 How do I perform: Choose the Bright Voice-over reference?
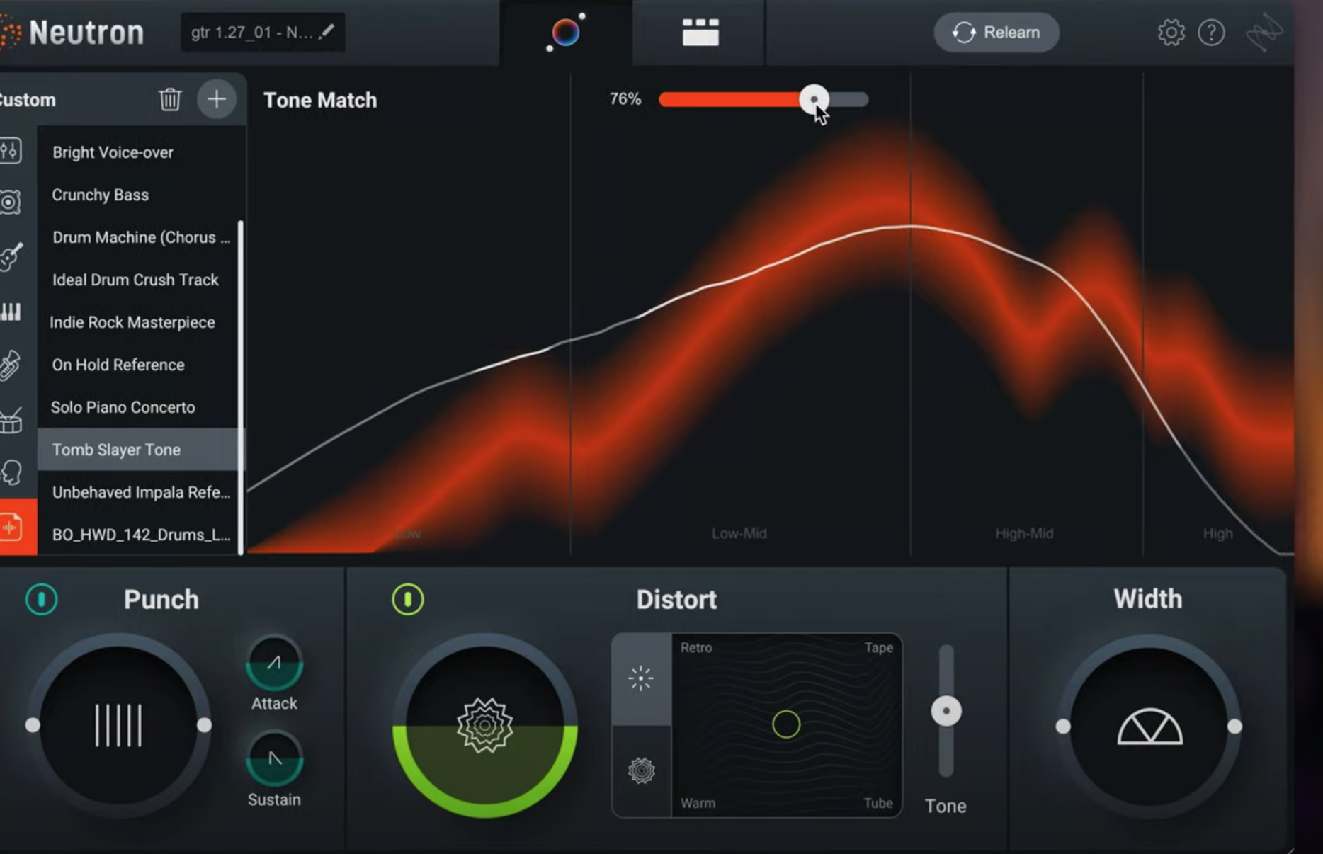pyautogui.click(x=139, y=152)
